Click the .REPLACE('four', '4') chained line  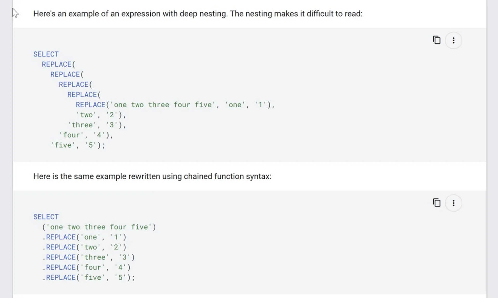click(x=86, y=267)
